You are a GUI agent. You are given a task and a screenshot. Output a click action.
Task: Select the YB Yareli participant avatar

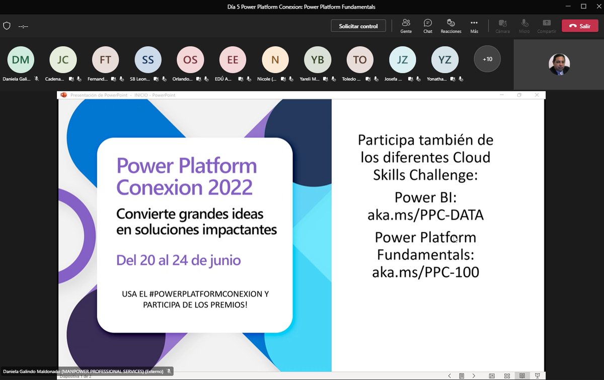click(x=318, y=59)
